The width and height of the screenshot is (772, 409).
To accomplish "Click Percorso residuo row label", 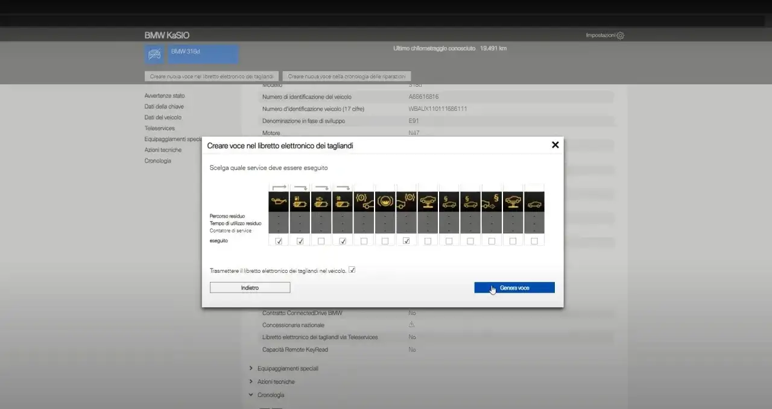I will (x=227, y=216).
